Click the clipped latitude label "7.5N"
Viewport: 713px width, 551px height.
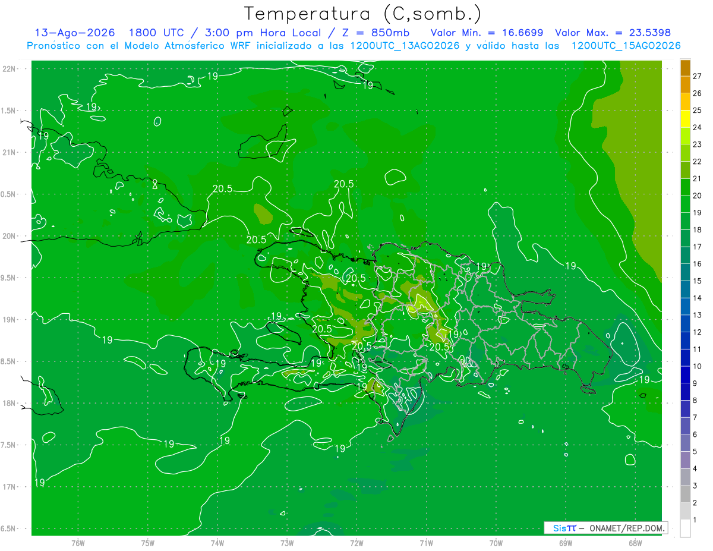(x=8, y=445)
